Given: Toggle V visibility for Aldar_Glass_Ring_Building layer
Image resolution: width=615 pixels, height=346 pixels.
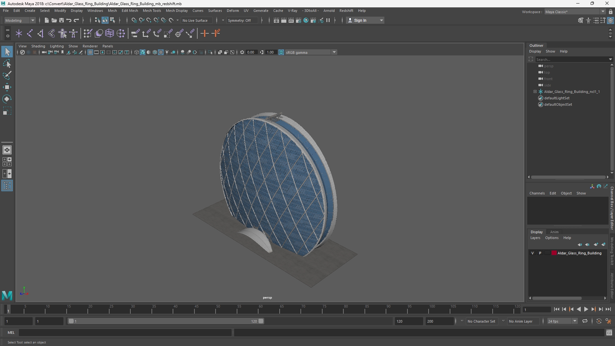Looking at the screenshot, I should [x=533, y=253].
